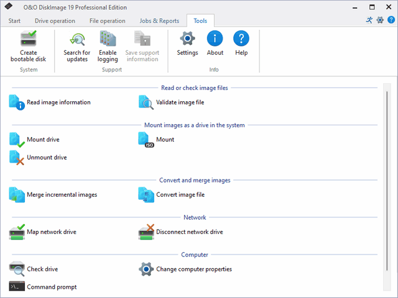The width and height of the screenshot is (398, 298).
Task: Enable logging in the Support group
Action: [x=108, y=40]
